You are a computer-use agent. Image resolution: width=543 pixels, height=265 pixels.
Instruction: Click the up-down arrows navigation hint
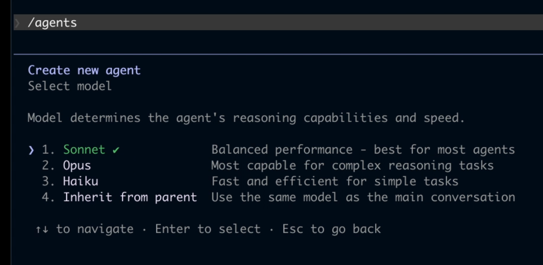[42, 230]
